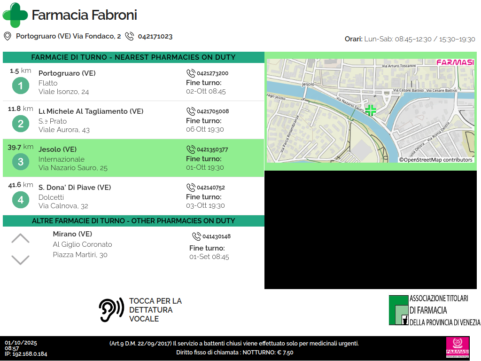Select the Mirano Al Giglio Coronato entry
The height and width of the screenshot is (361, 481).
click(x=83, y=244)
